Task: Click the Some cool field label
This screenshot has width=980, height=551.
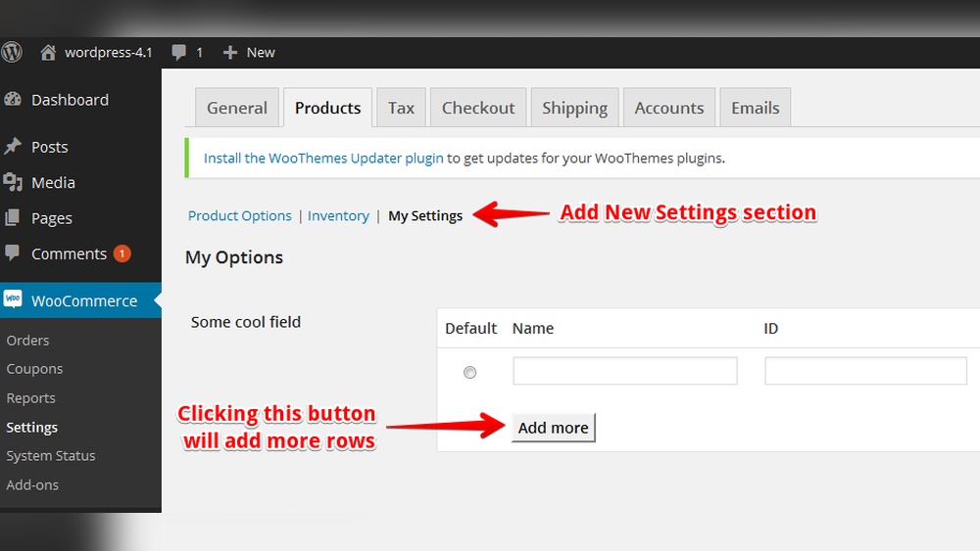Action: tap(246, 322)
